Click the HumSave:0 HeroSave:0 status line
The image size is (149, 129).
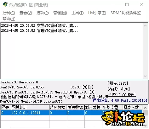[x=19, y=82]
